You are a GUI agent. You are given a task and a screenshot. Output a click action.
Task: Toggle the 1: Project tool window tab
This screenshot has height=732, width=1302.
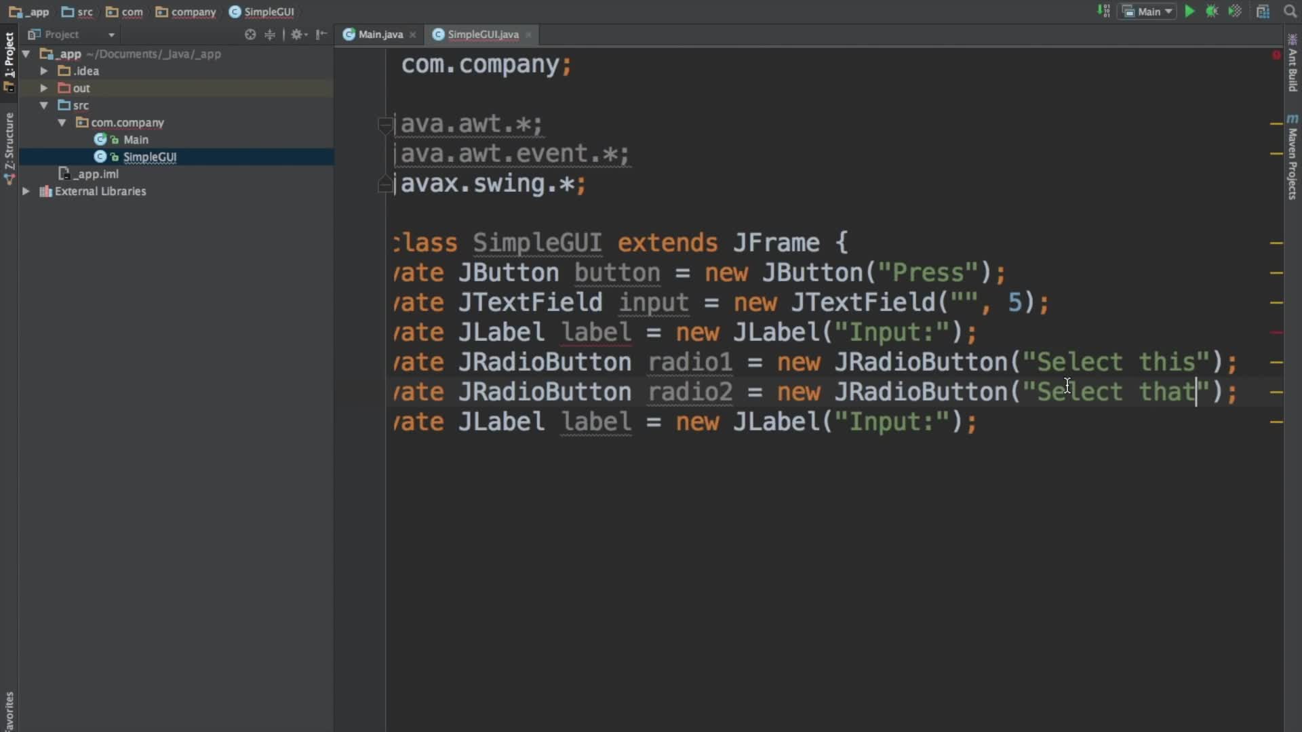pyautogui.click(x=9, y=62)
